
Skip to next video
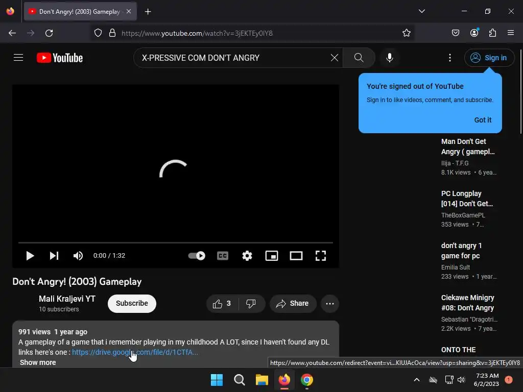(54, 256)
